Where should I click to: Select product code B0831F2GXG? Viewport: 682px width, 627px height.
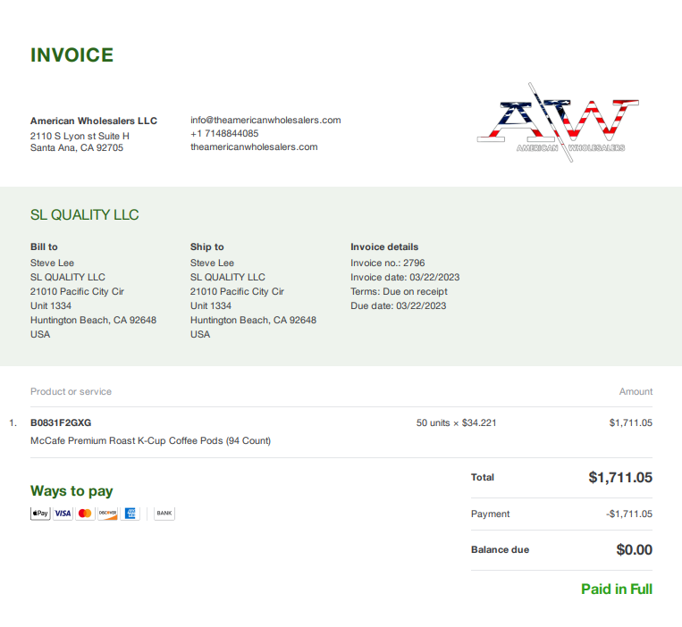(x=61, y=422)
